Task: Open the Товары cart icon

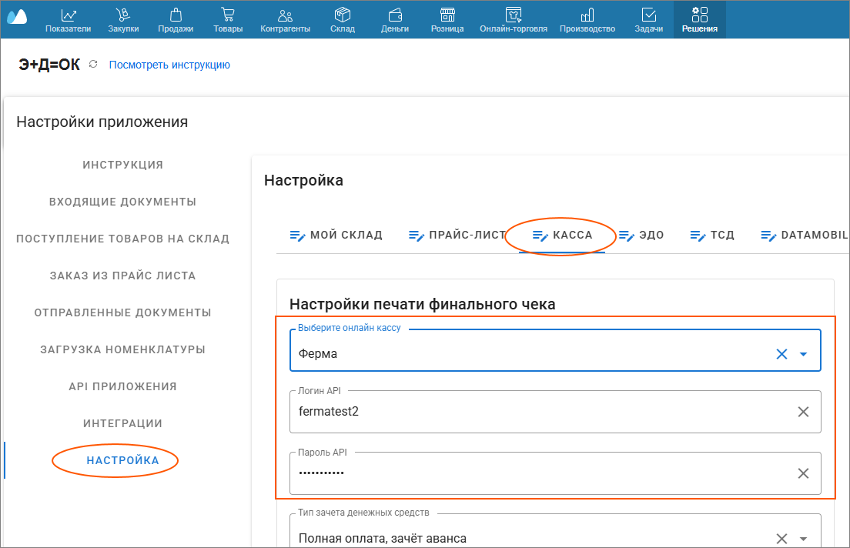Action: [x=228, y=15]
